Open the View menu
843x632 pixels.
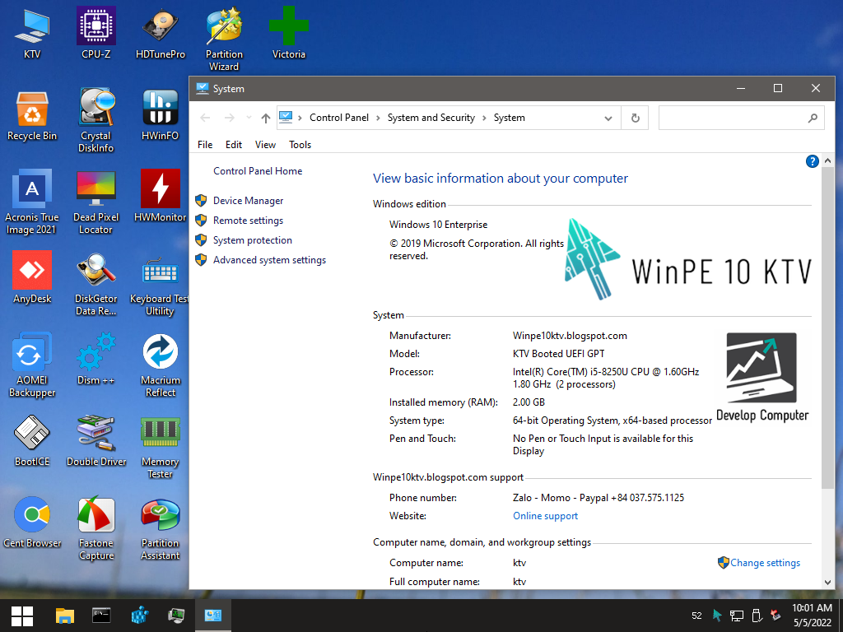[x=265, y=145]
